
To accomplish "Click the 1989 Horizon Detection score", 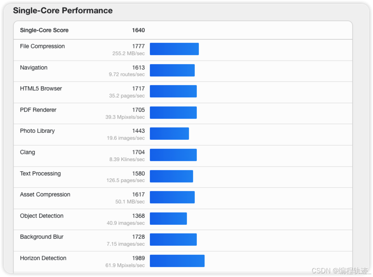I will pyautogui.click(x=138, y=258).
